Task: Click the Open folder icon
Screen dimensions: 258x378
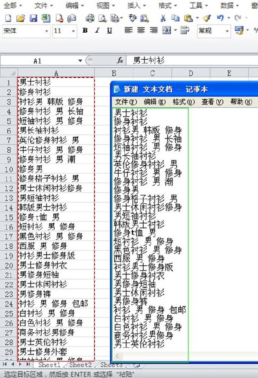Action: (20, 18)
